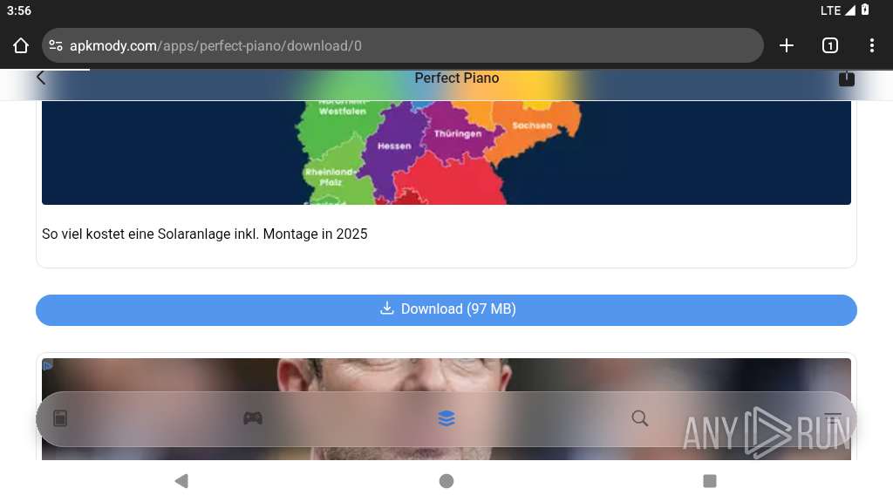Tap the Android home circle button
893x502 pixels.
click(x=446, y=481)
